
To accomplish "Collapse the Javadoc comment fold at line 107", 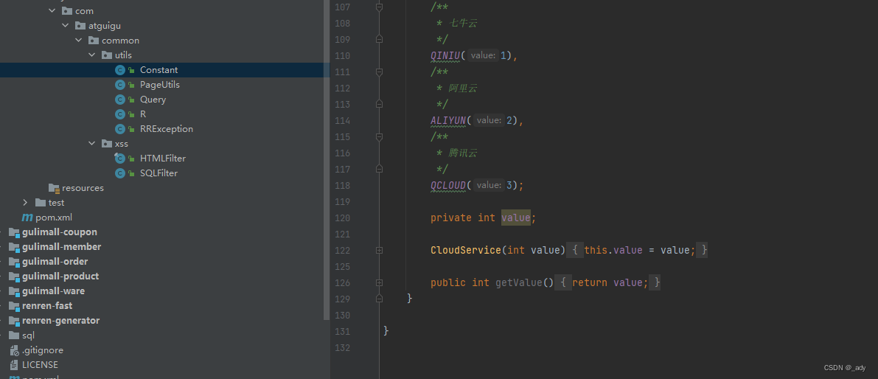I will (379, 7).
